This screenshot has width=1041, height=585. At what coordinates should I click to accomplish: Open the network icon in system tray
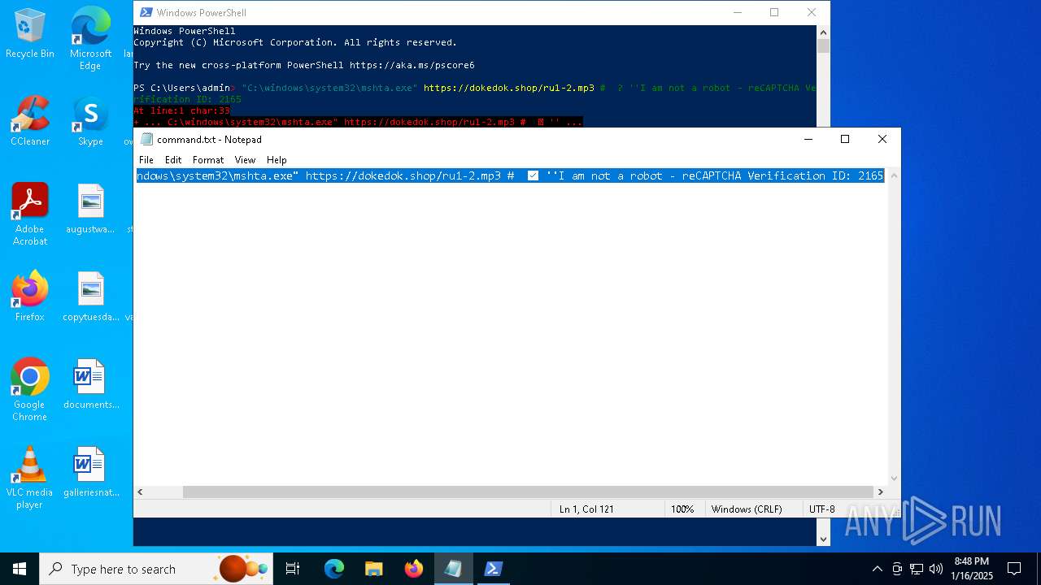(x=917, y=569)
